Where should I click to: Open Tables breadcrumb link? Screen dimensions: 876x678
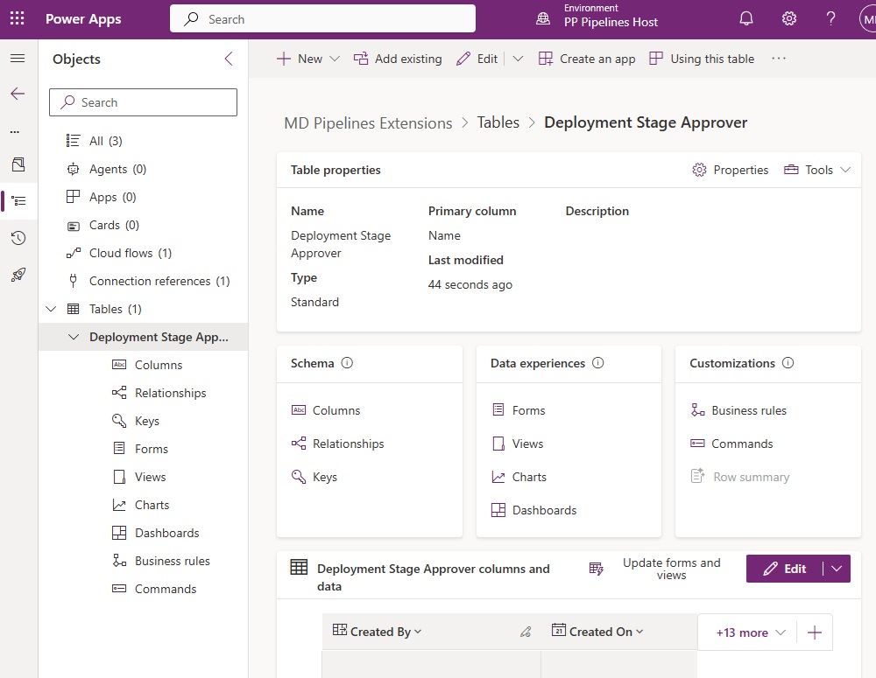[498, 122]
